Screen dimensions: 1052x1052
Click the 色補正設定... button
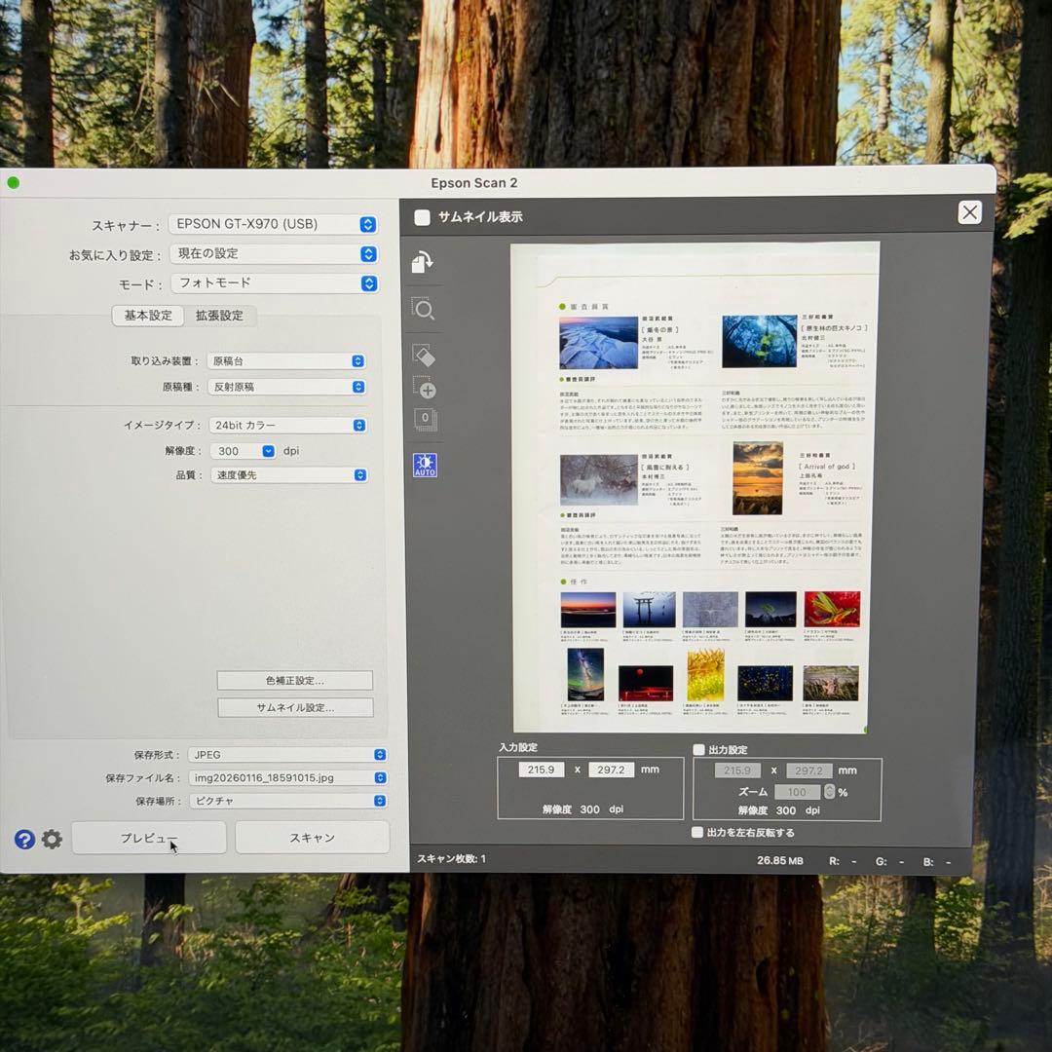[294, 680]
